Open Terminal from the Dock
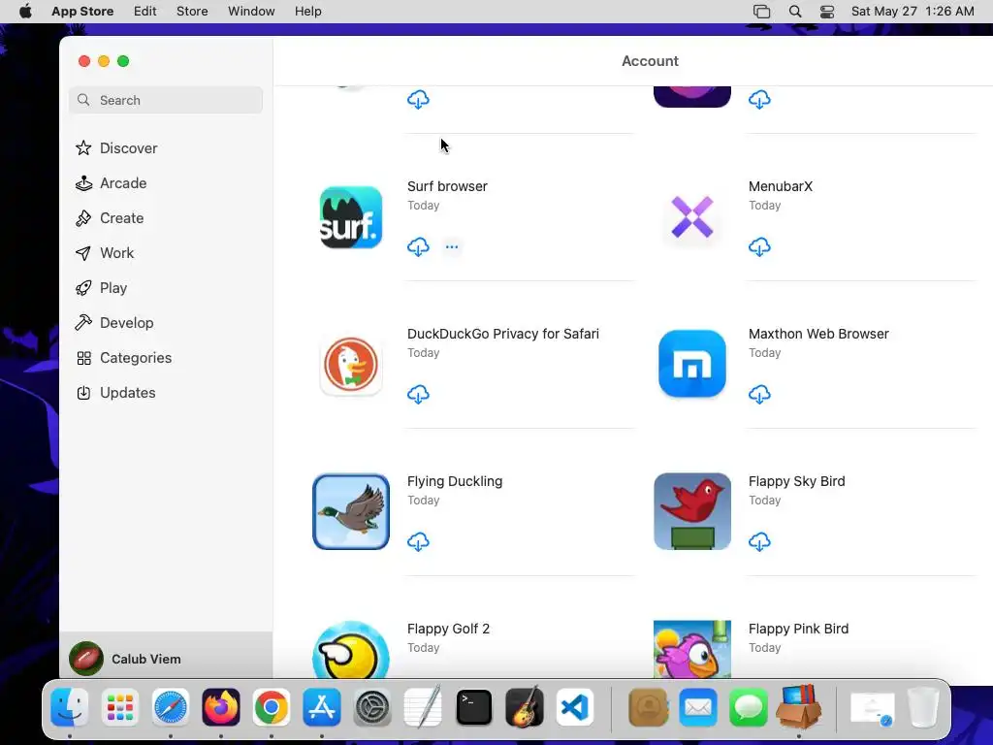This screenshot has height=745, width=993. click(x=473, y=707)
